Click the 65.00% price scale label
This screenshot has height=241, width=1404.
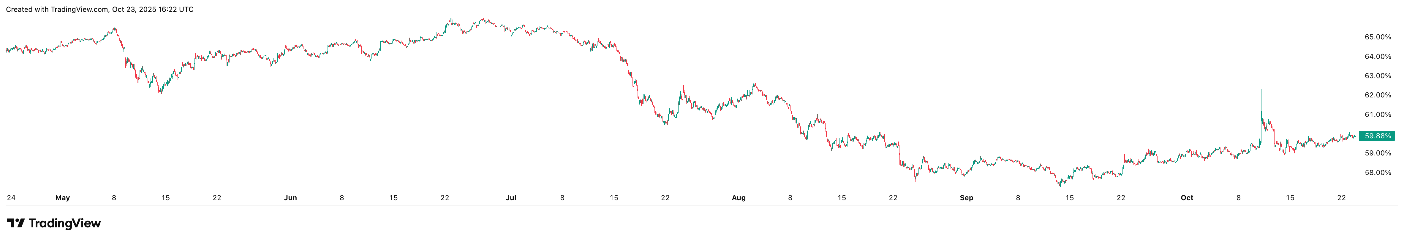coord(1378,37)
